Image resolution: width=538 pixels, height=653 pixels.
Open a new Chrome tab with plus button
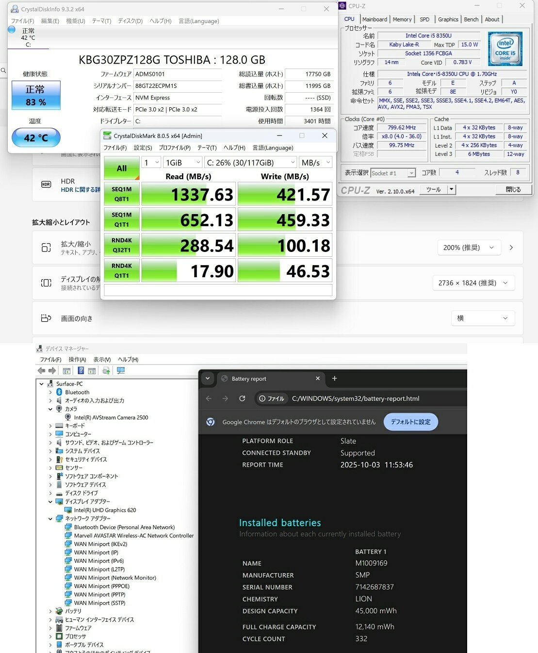click(x=334, y=379)
